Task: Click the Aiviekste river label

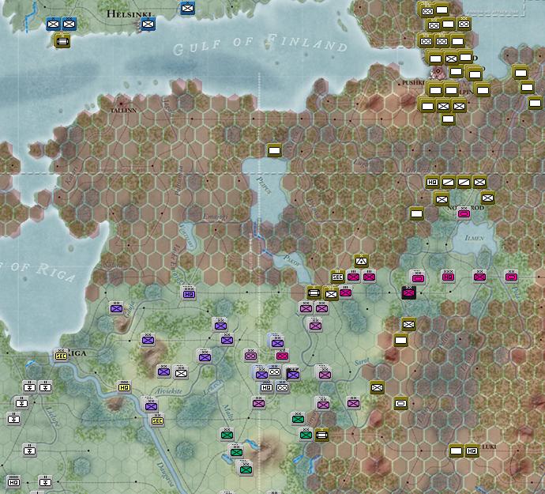Action: click(168, 391)
